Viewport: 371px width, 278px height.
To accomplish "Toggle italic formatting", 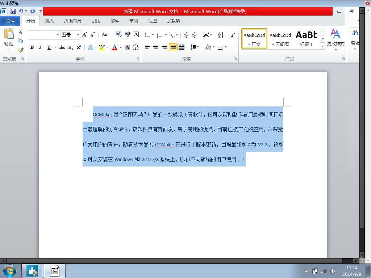I will [x=41, y=47].
